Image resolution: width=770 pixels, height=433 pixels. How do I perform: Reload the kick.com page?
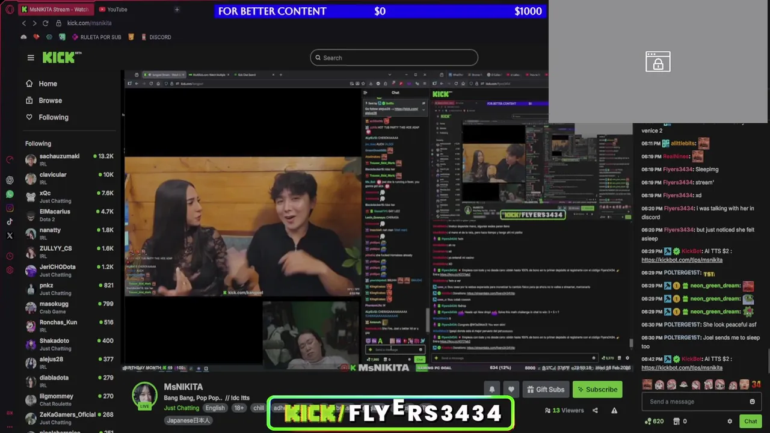click(x=45, y=23)
